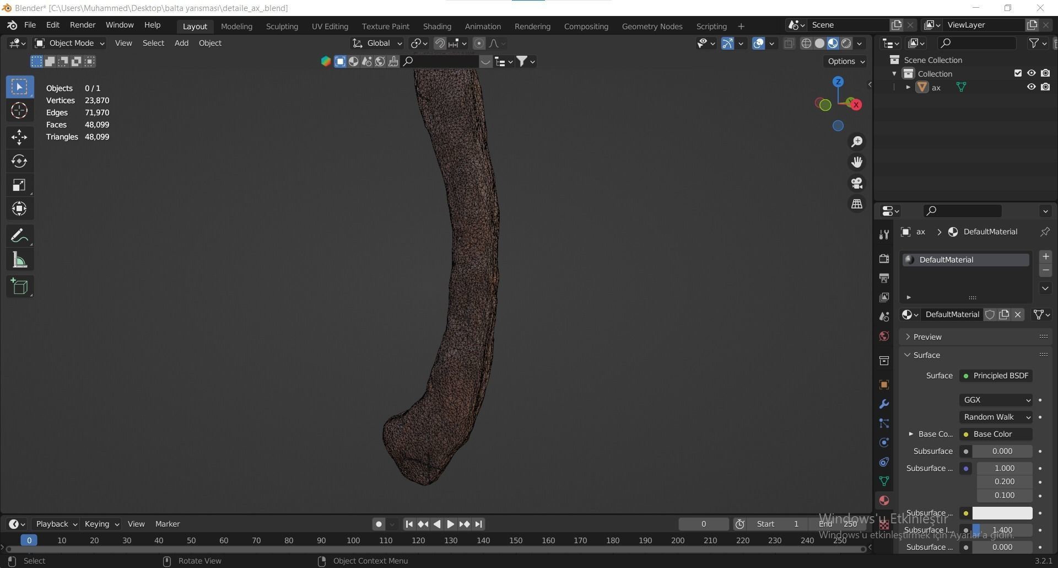Play the animation forward

pos(450,524)
